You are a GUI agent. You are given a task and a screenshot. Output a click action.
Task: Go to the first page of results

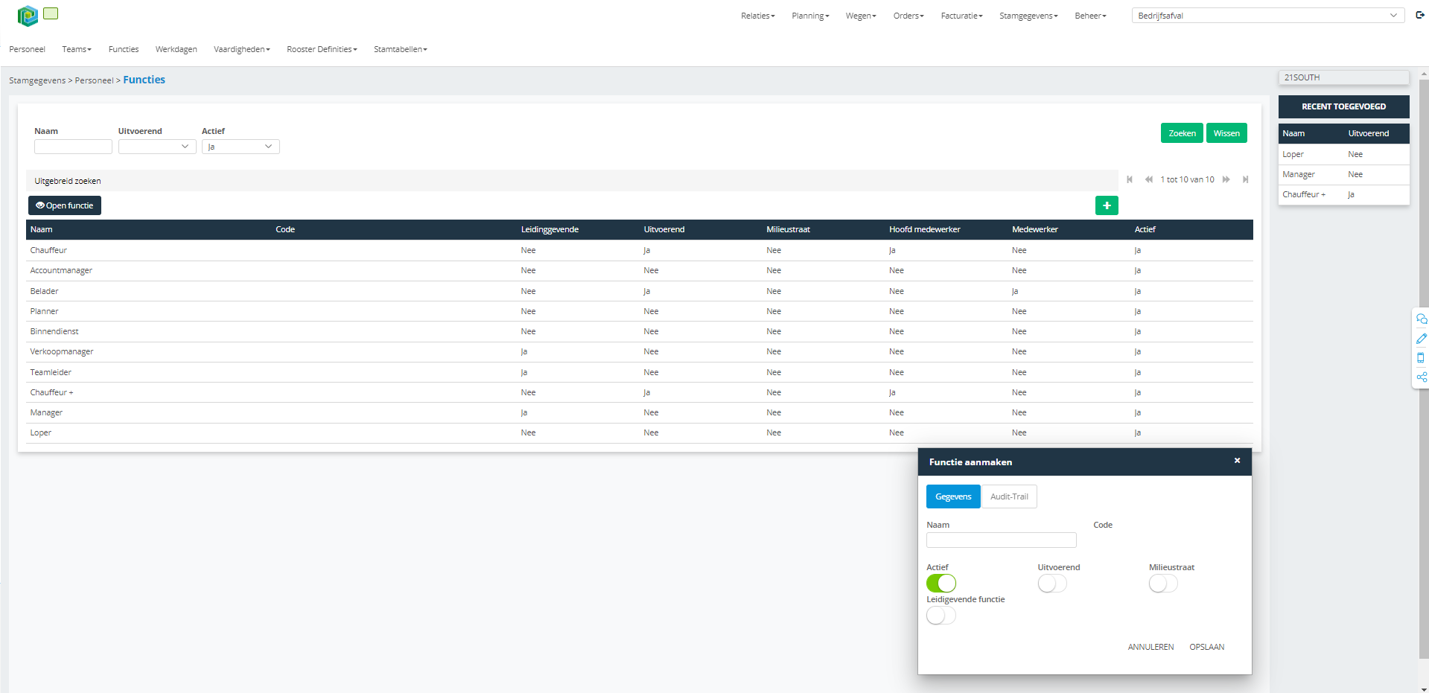[1130, 179]
